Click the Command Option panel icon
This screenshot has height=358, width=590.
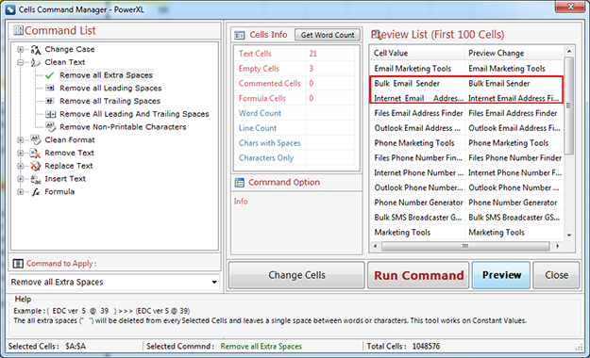pos(240,183)
